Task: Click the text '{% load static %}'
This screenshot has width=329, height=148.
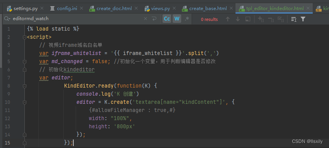Action: tap(53, 29)
